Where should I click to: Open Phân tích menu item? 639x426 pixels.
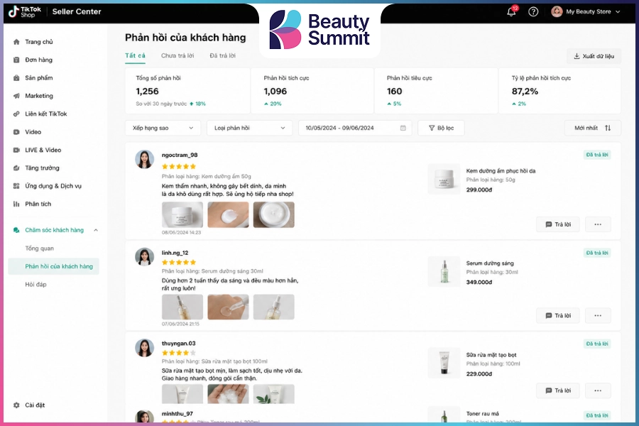[38, 204]
